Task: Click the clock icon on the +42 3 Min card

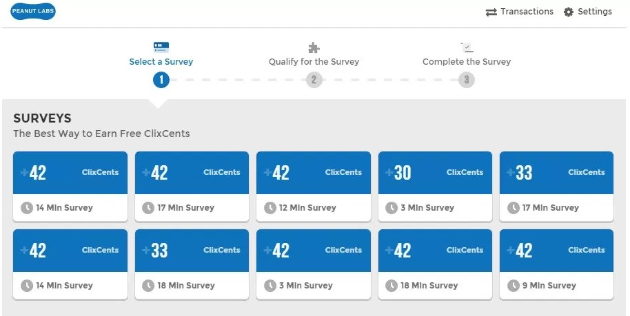Action: tap(270, 286)
